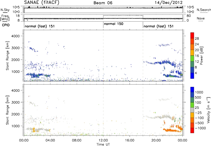
Task: Click the '-100' Velocity colorbar value
Action: pyautogui.click(x=199, y=118)
